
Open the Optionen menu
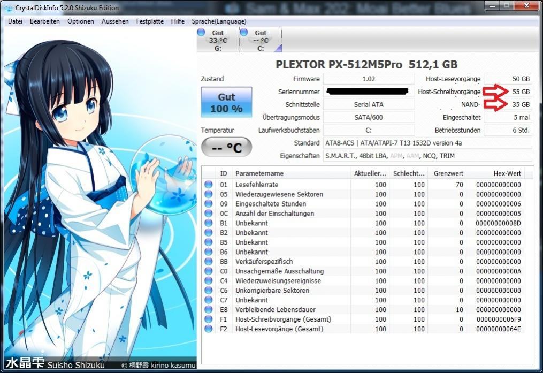(x=81, y=21)
